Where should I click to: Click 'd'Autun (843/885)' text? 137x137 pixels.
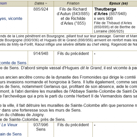coord(73,14)
